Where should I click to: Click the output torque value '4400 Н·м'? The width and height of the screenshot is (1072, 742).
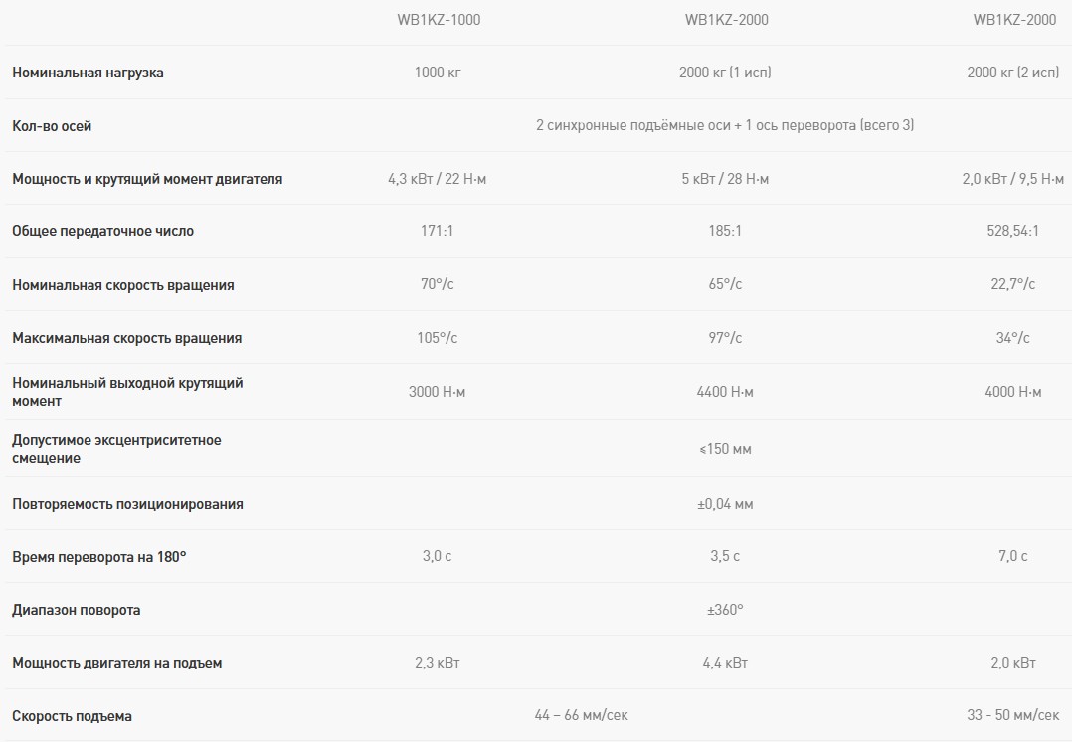tap(725, 392)
